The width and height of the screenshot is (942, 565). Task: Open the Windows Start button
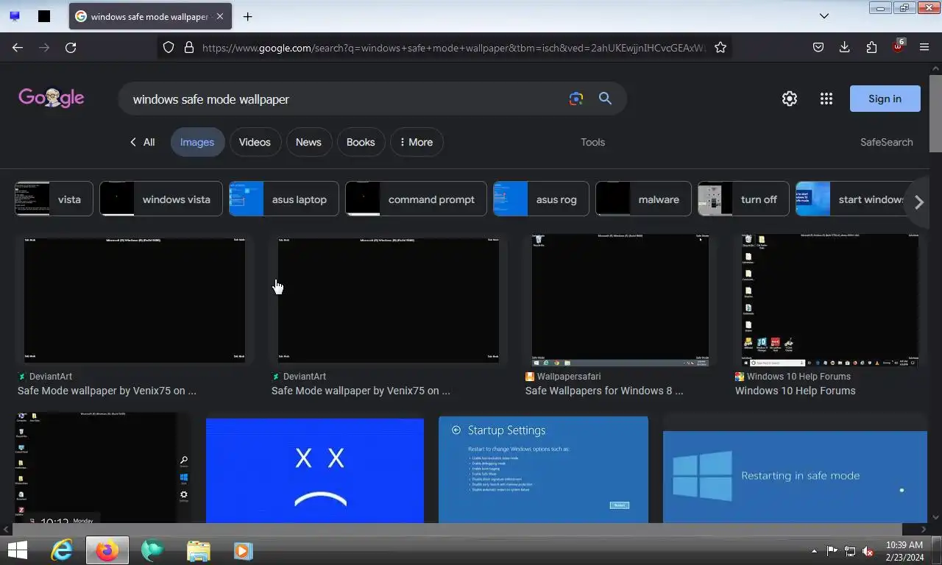(x=18, y=550)
